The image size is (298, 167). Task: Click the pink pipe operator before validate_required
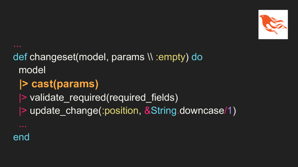click(23, 98)
